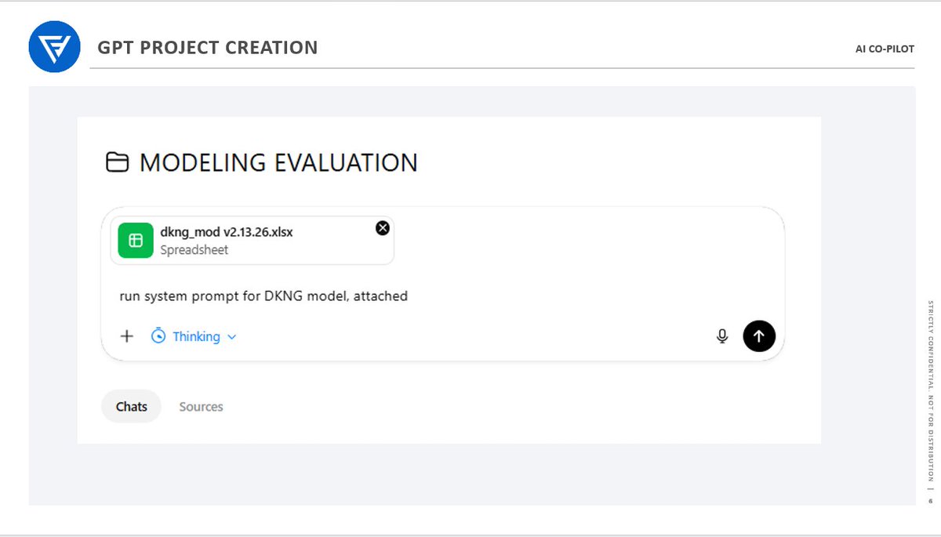Click the 'Thinking' mode label
This screenshot has width=941, height=537.
[x=196, y=336]
